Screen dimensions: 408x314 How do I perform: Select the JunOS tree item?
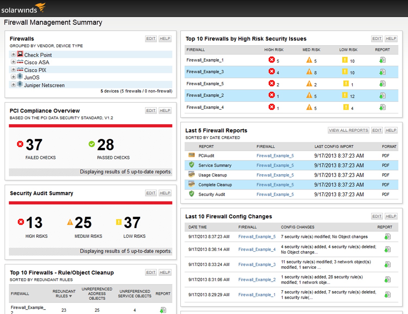click(x=32, y=78)
